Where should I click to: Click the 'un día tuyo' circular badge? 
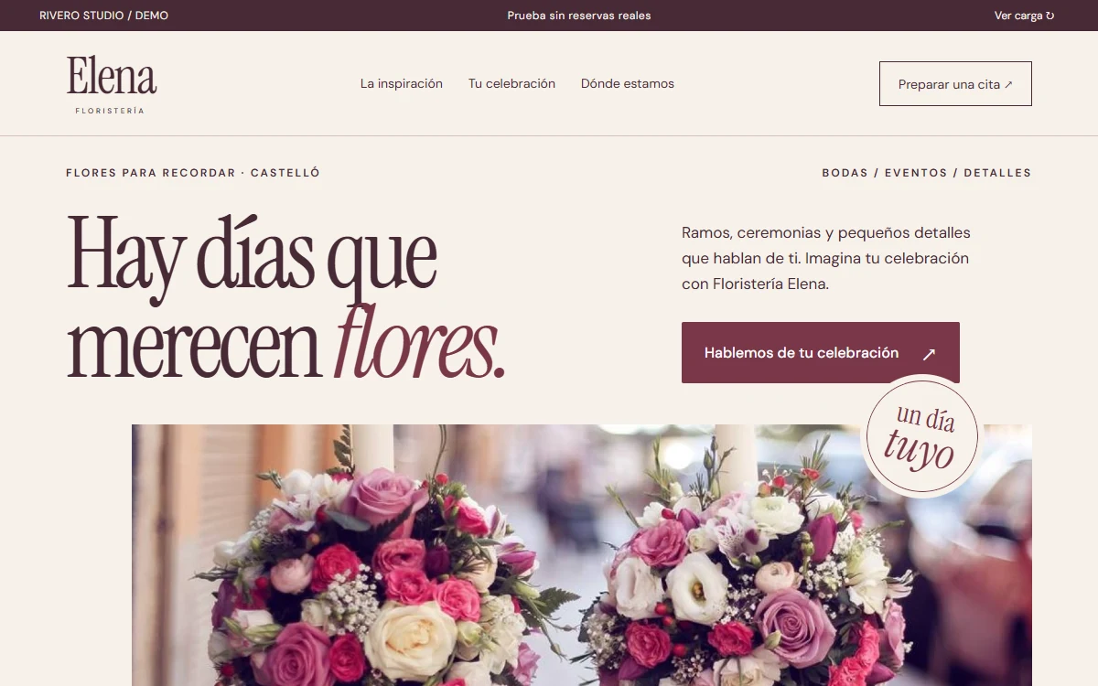[x=922, y=436]
